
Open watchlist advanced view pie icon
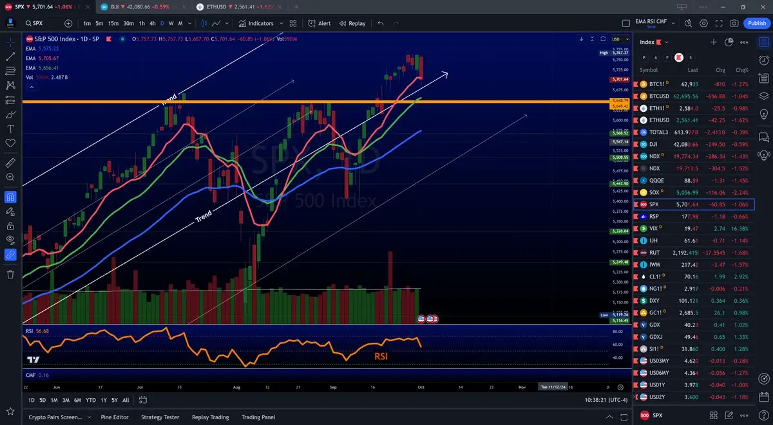tap(729, 42)
